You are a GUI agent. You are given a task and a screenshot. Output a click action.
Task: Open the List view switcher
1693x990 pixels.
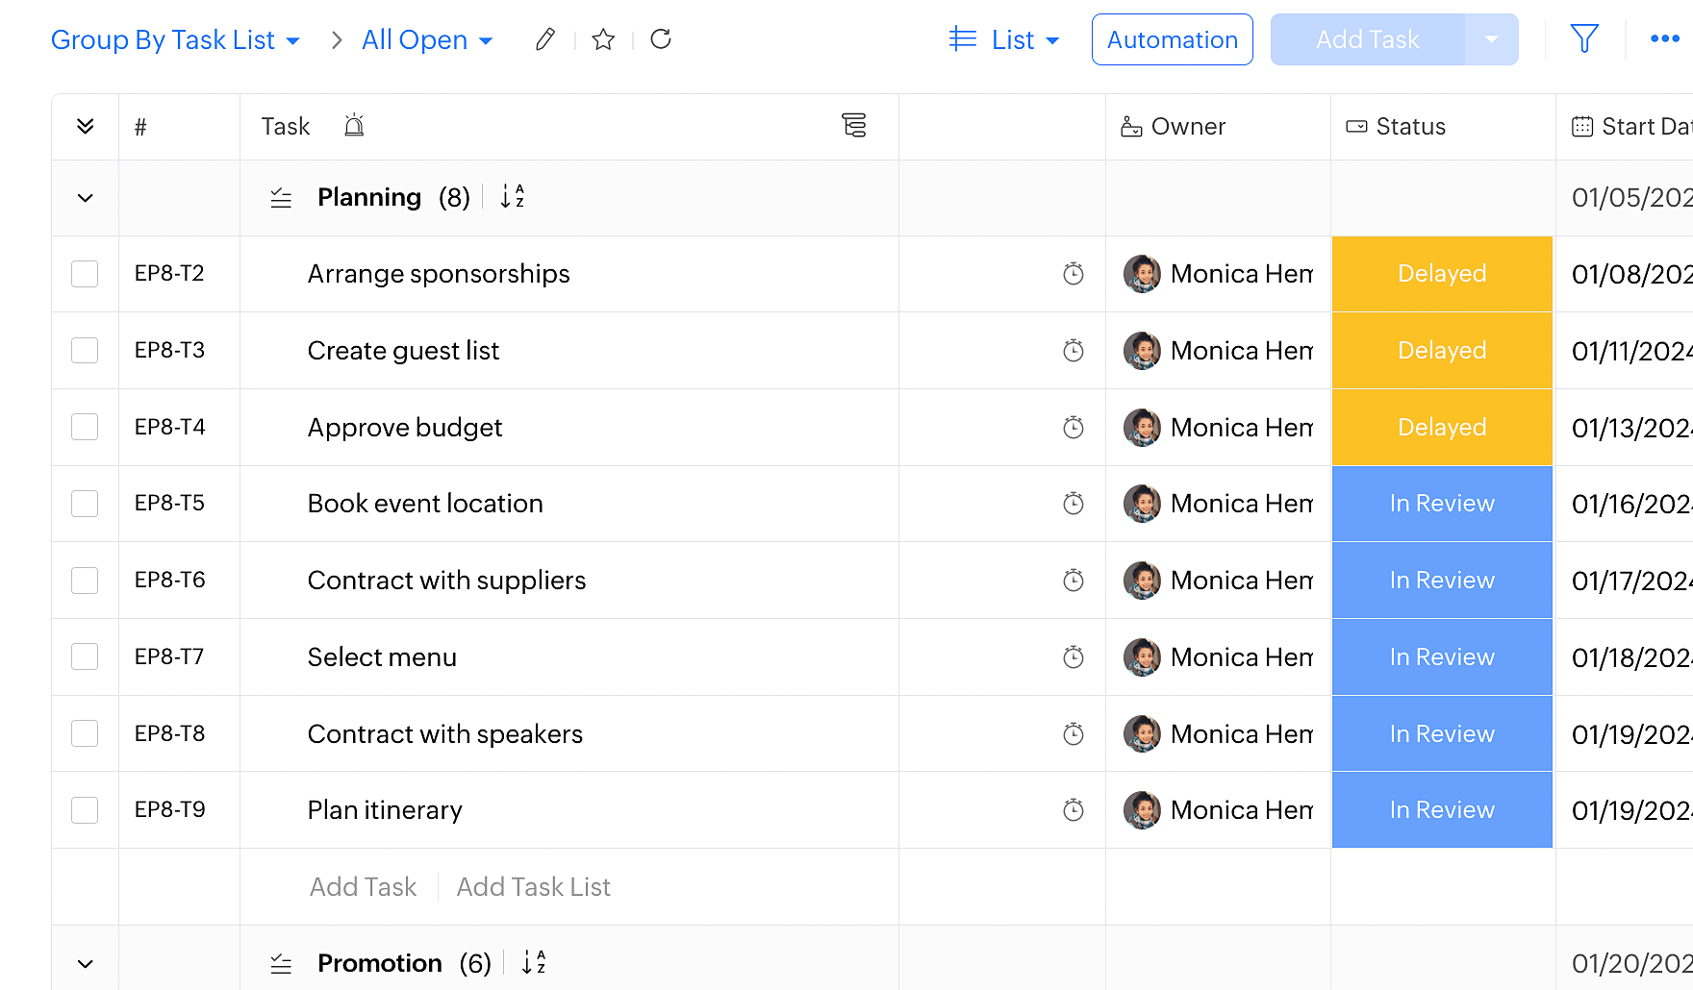[1004, 40]
